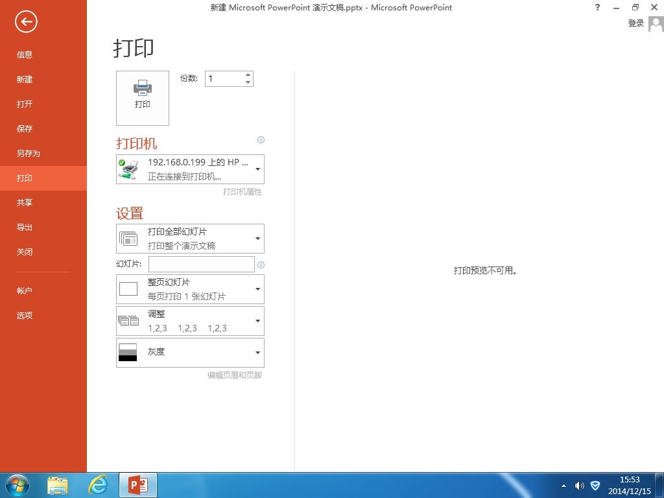Viewport: 664px width, 498px height.
Task: Click 编辑页眉和页脚 link
Action: (x=235, y=375)
